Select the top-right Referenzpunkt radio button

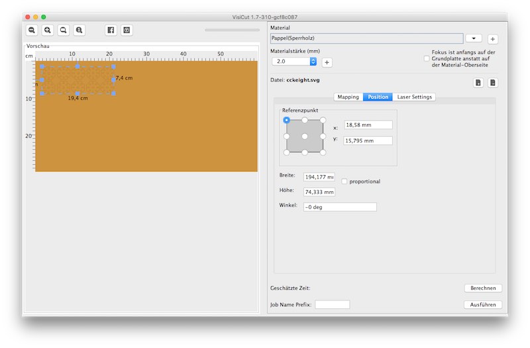[x=323, y=120]
